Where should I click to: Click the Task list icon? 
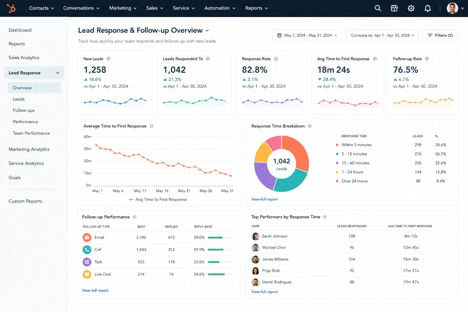(87, 262)
